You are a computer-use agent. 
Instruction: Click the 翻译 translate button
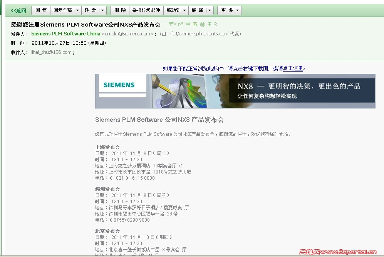coord(197,10)
